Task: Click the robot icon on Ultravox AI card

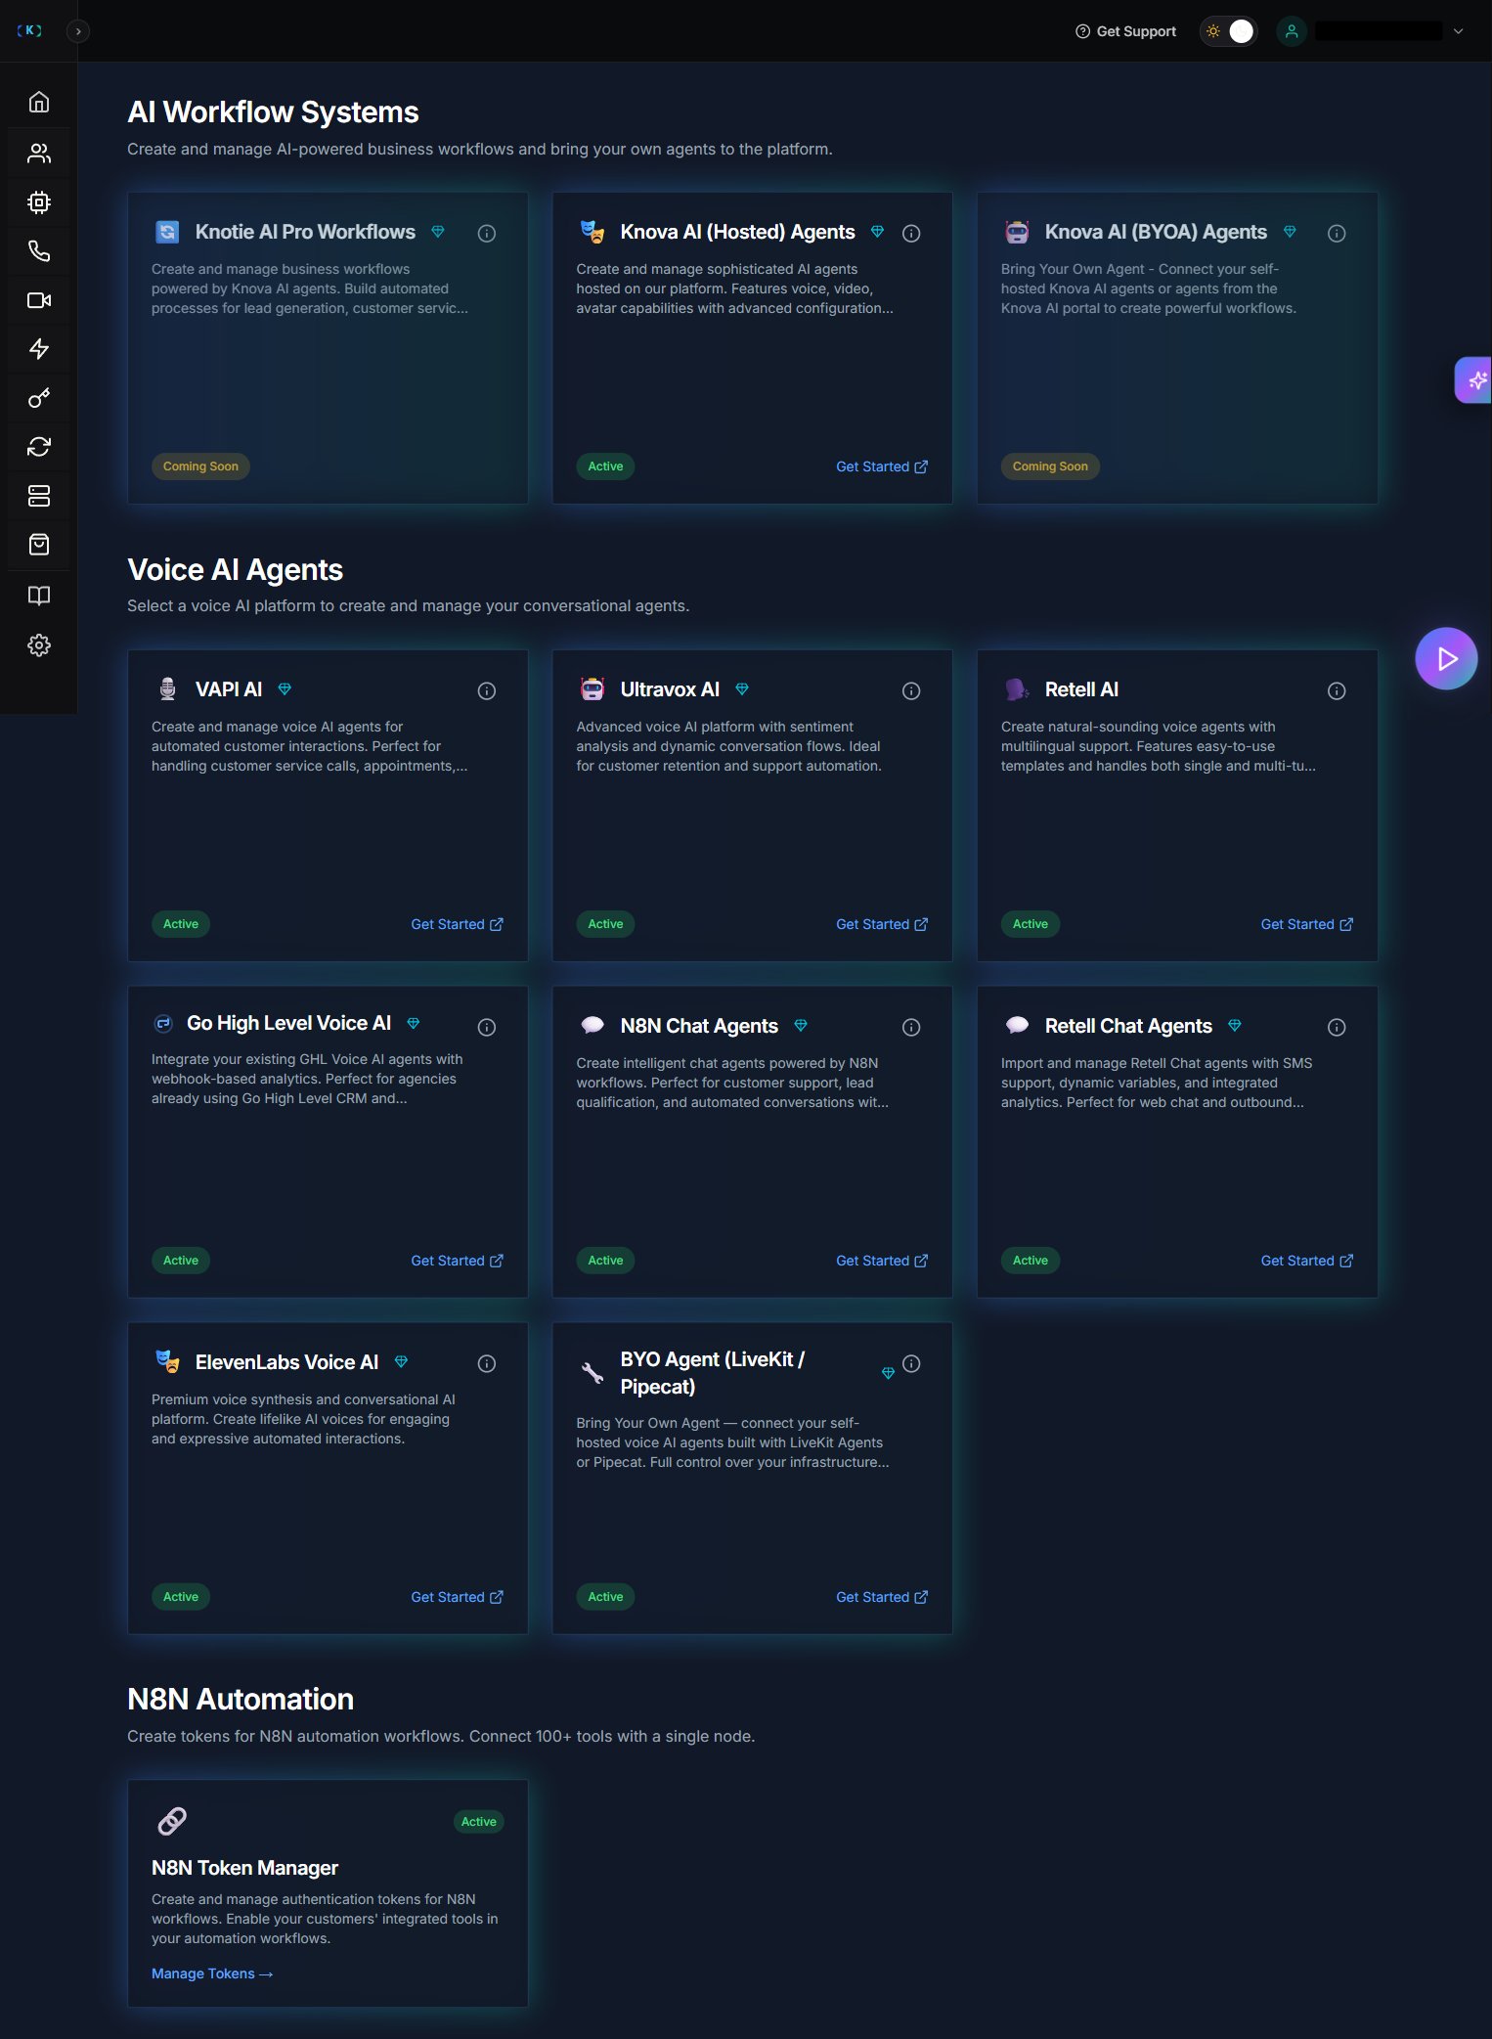Action: coord(592,689)
